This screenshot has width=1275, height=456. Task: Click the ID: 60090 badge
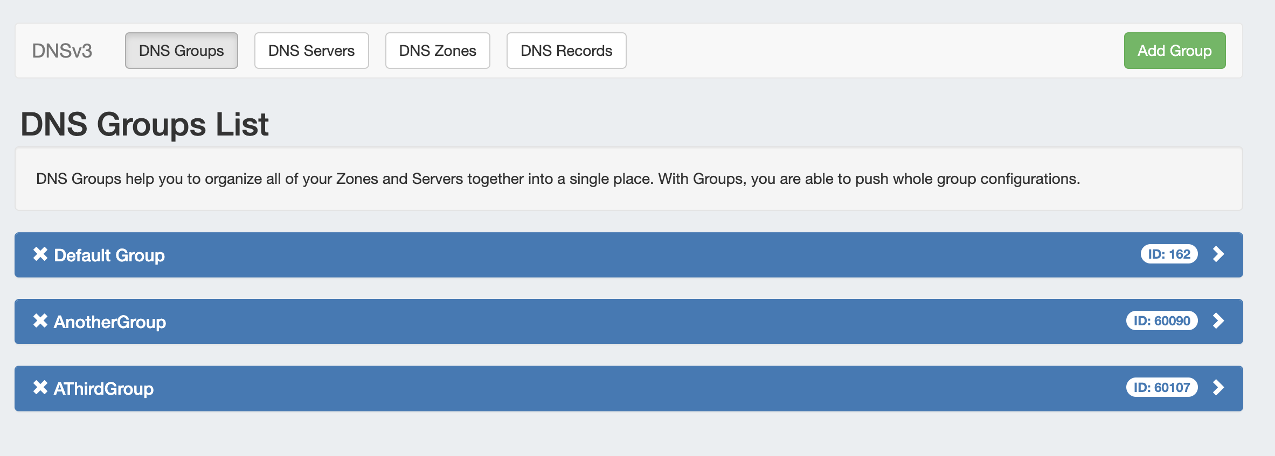(1161, 321)
